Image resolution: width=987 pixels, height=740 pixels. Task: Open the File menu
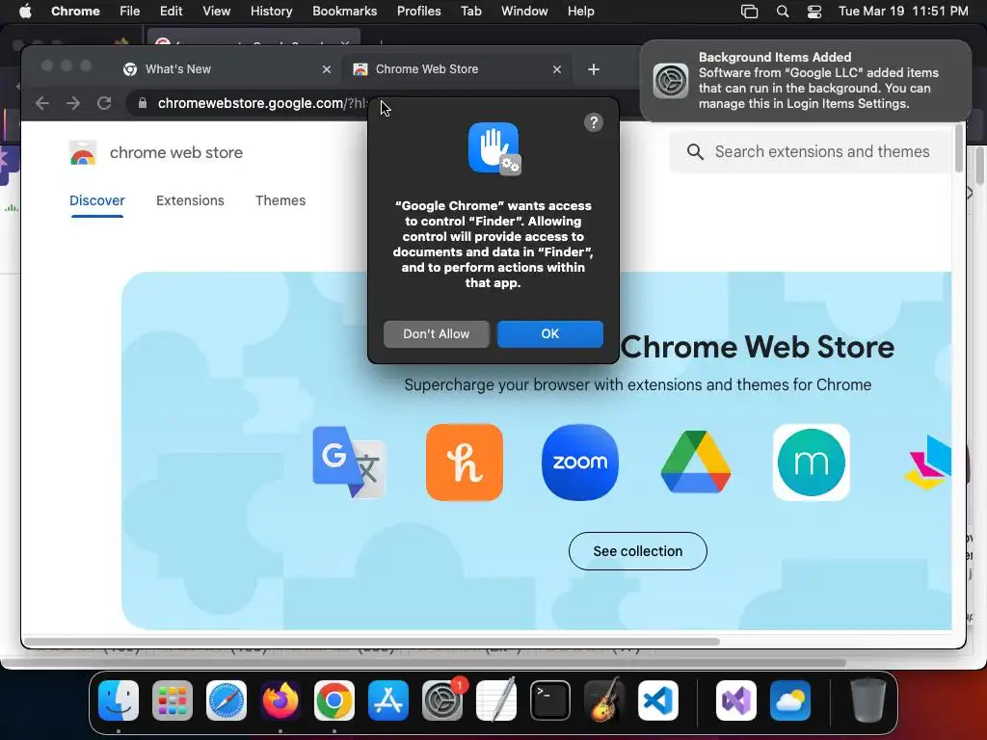pyautogui.click(x=130, y=12)
